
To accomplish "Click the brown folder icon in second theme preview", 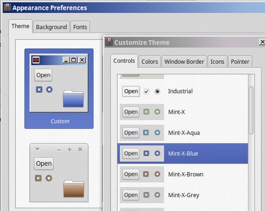I will point(74,189).
